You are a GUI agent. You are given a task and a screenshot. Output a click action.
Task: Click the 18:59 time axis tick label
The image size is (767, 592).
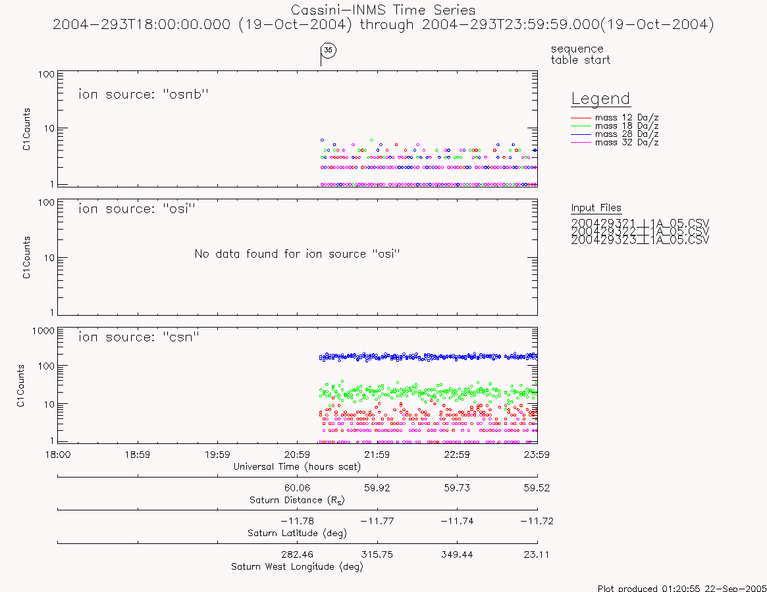coord(138,455)
